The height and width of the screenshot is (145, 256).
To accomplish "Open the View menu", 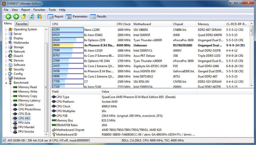I will (15, 10).
